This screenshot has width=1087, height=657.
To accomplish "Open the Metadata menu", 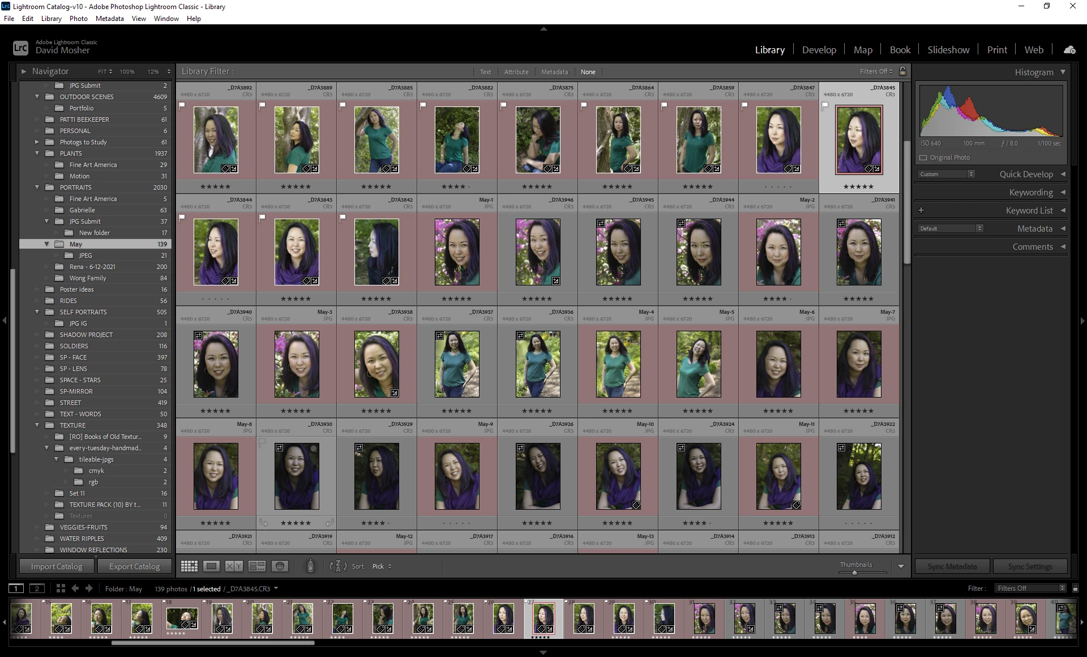I will 109,19.
